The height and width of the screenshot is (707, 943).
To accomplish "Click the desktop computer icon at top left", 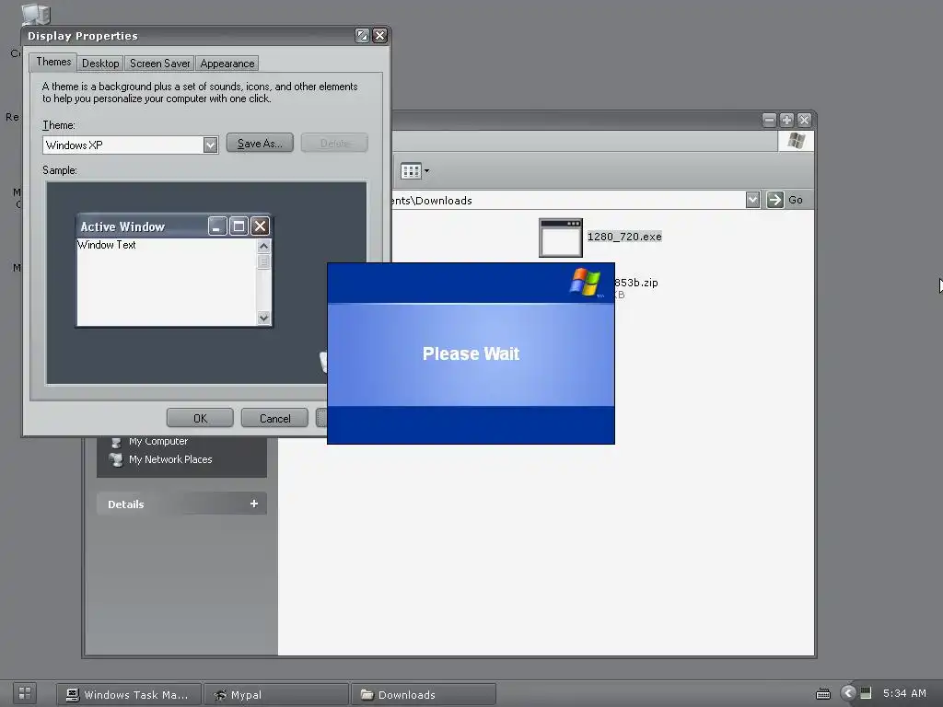I will [36, 15].
